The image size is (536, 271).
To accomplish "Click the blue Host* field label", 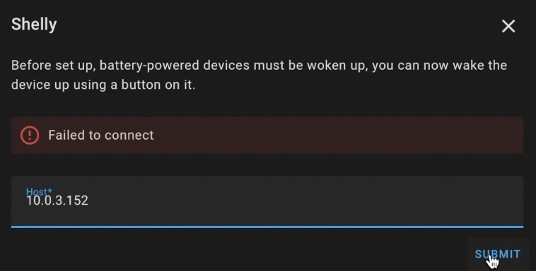I will [39, 191].
